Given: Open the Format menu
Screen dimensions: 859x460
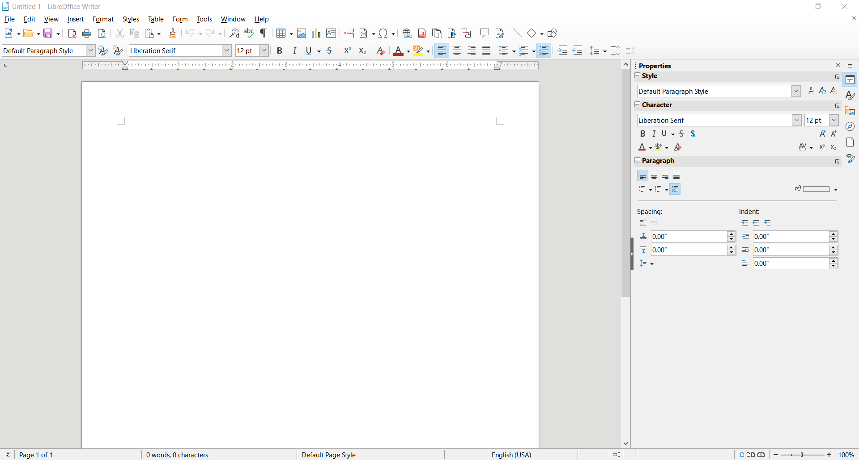Looking at the screenshot, I should [x=103, y=19].
